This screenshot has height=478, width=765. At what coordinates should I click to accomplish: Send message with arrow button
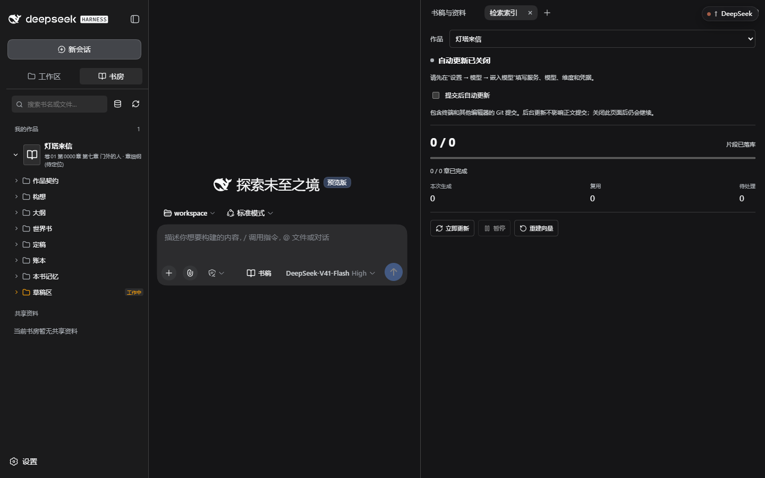coord(394,272)
